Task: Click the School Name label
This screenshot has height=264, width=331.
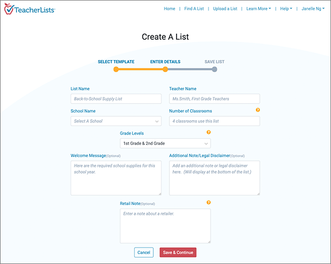Action: pos(83,111)
